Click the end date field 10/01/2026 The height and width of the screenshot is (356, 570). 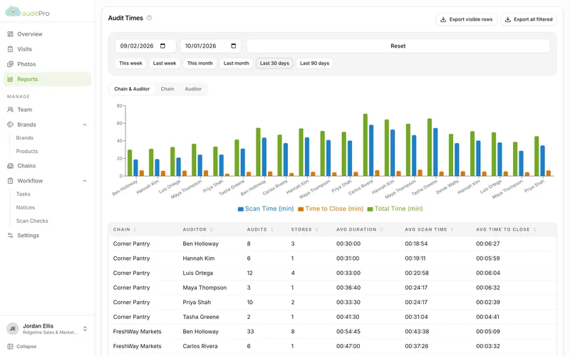click(x=210, y=46)
